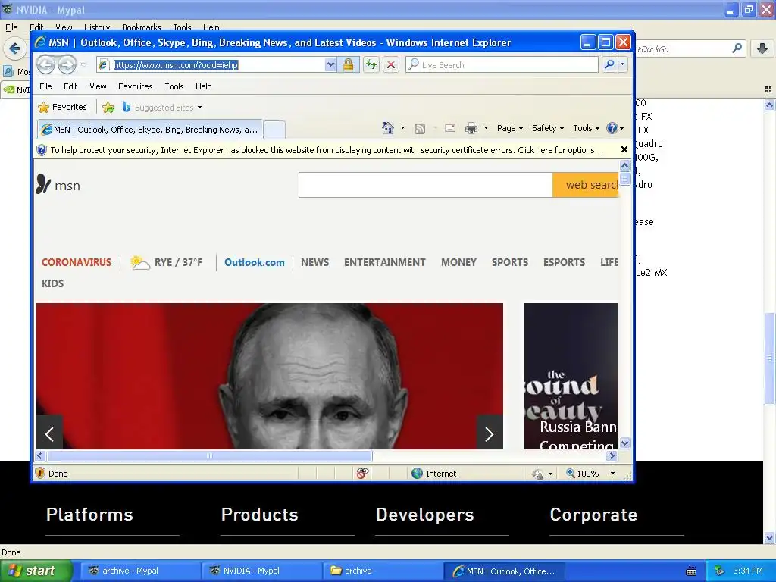Open the CORONAVIRUS link
The image size is (776, 582).
click(x=77, y=262)
